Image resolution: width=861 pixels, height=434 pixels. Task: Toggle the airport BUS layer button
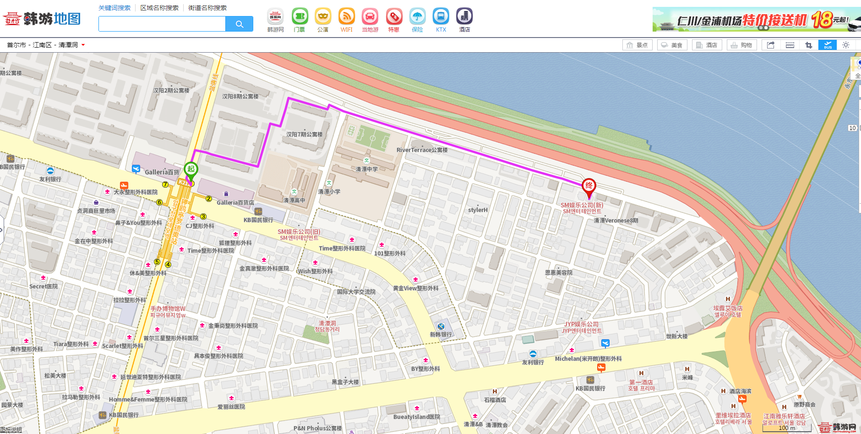(x=828, y=45)
